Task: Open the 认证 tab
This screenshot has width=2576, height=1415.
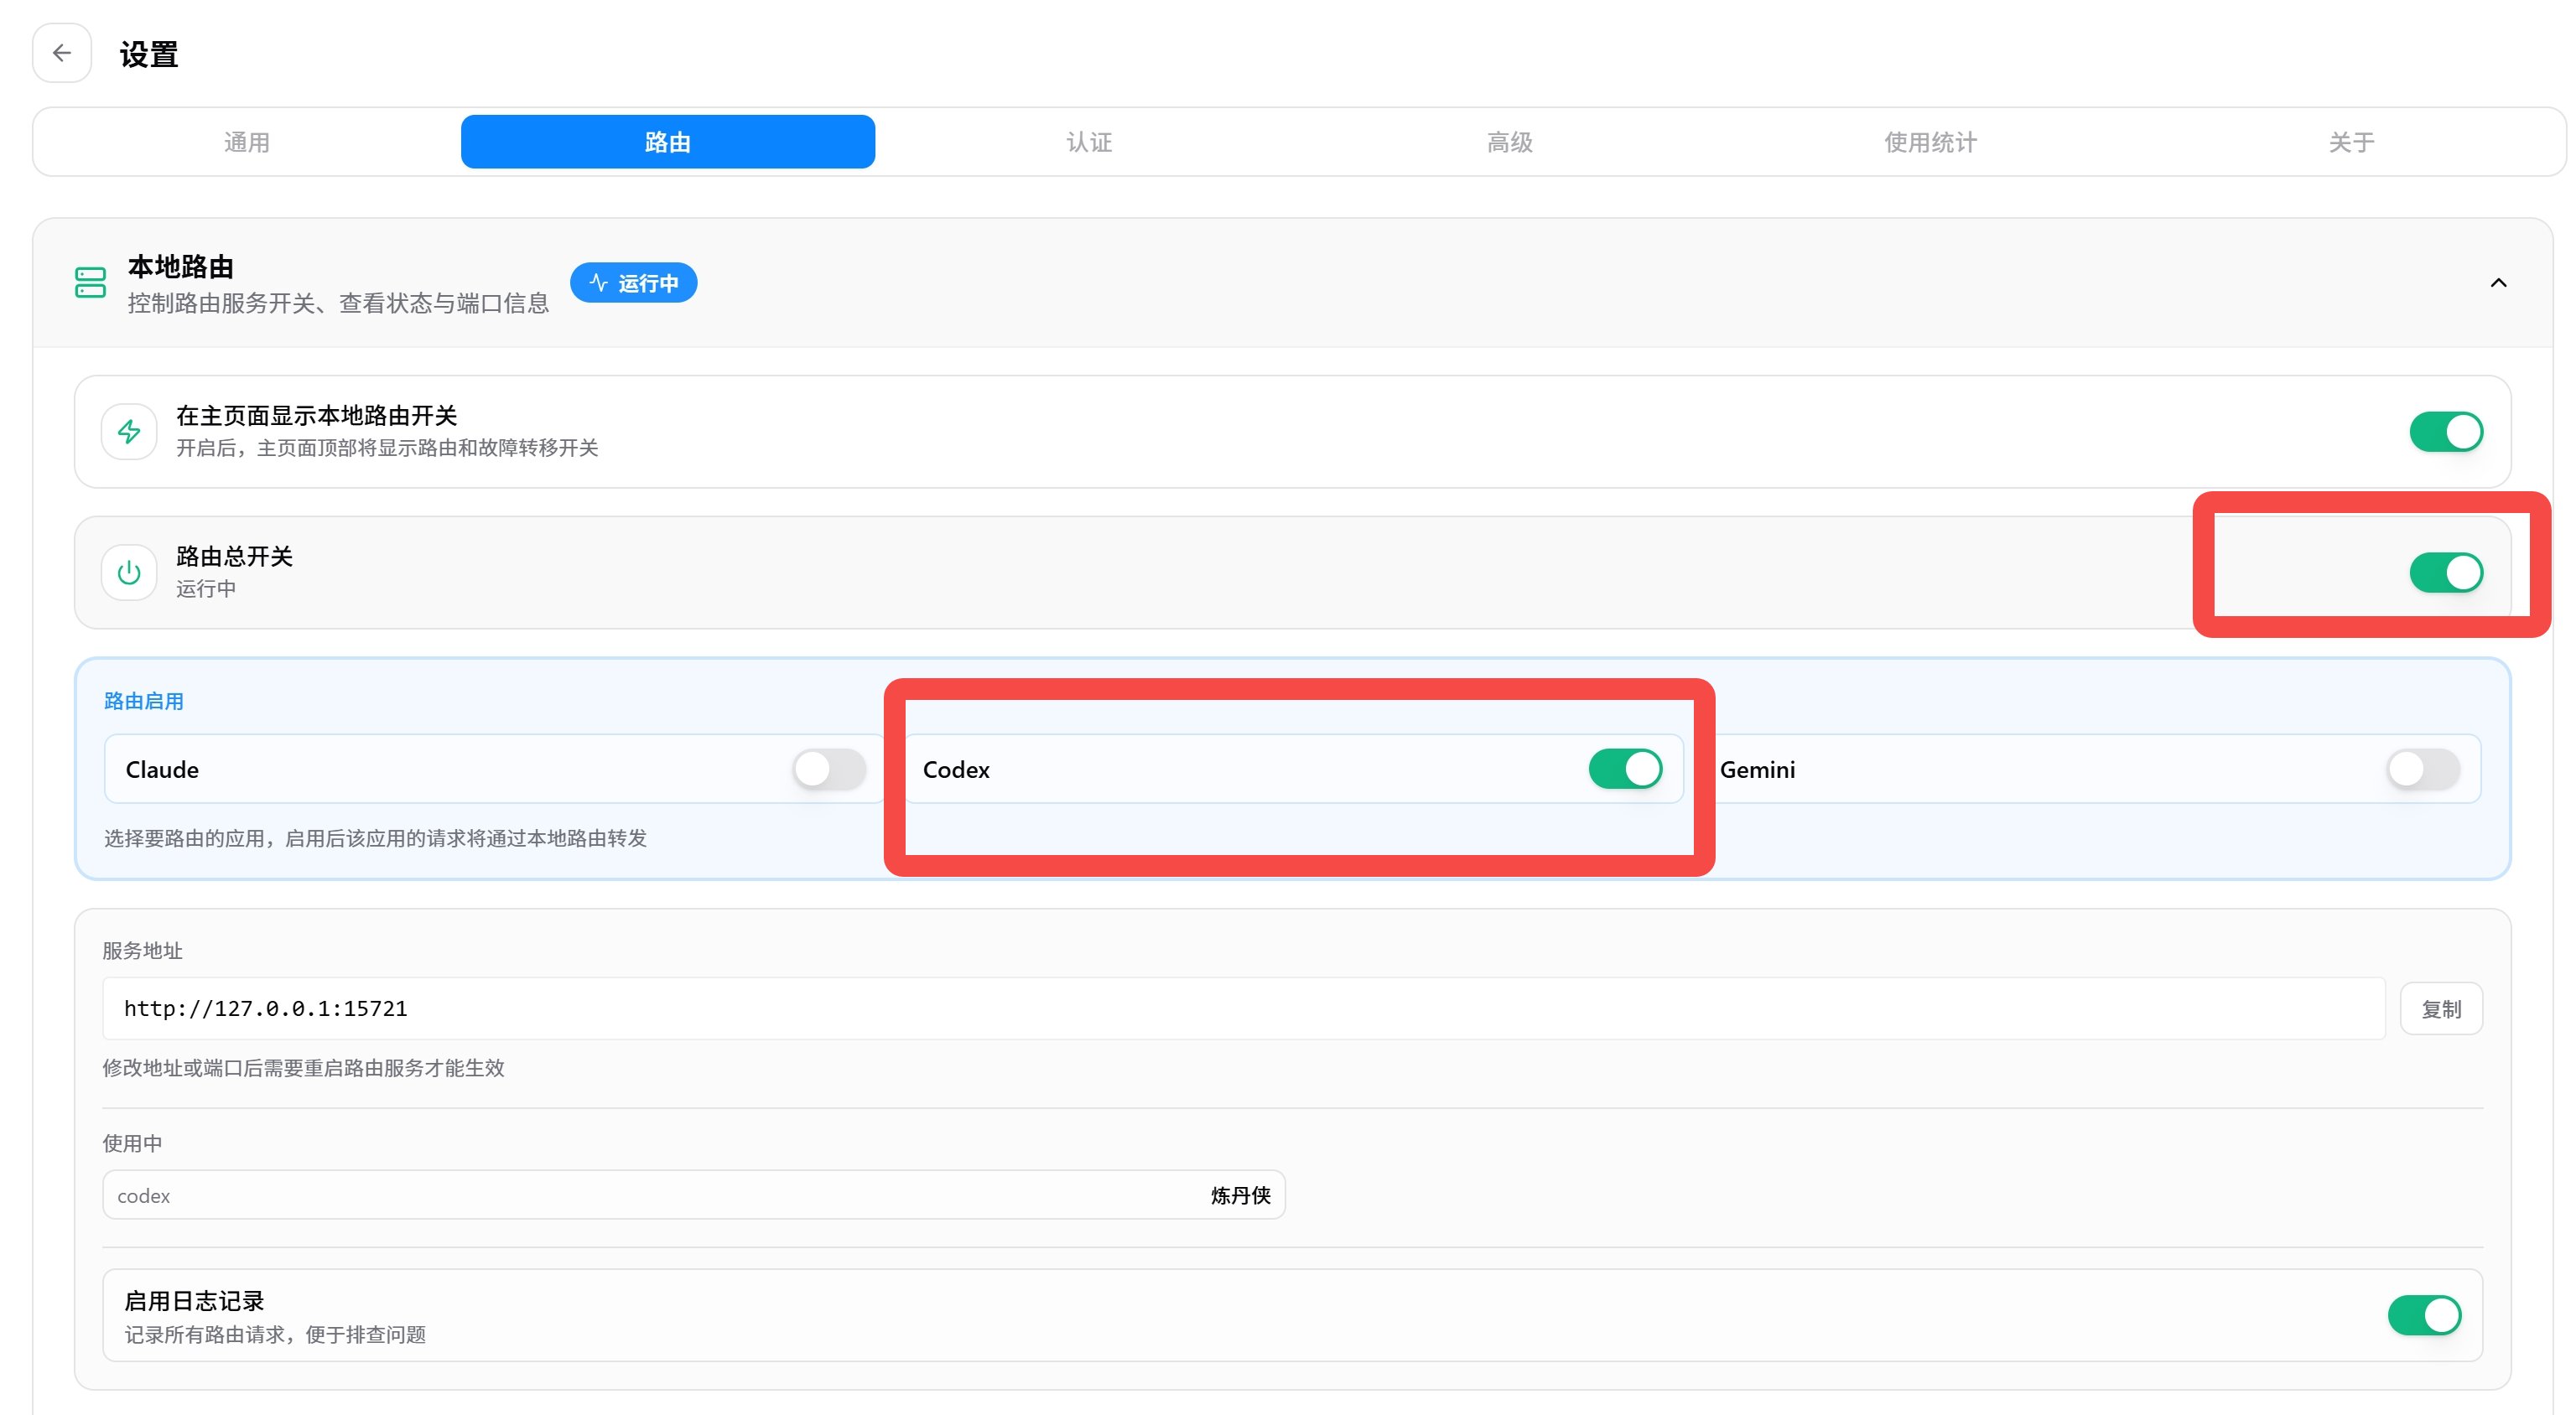Action: [x=1089, y=142]
